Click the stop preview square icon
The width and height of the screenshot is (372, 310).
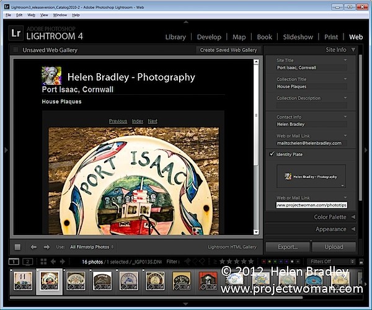pos(17,247)
